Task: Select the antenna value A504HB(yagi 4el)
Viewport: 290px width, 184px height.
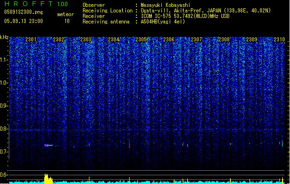Action: pyautogui.click(x=163, y=22)
